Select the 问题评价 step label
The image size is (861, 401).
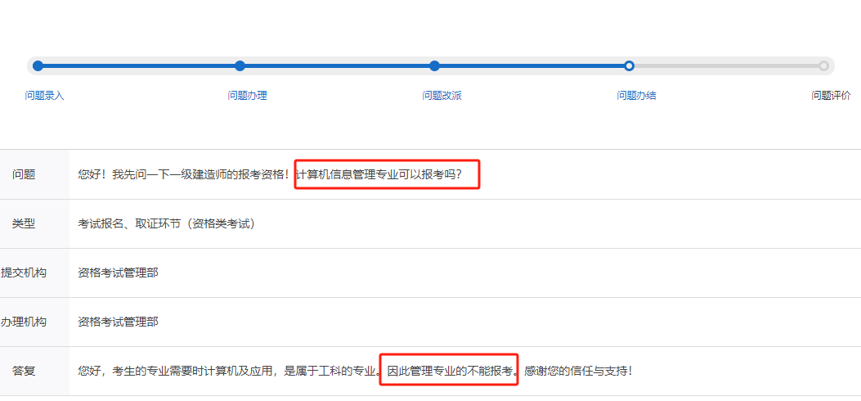pos(831,96)
